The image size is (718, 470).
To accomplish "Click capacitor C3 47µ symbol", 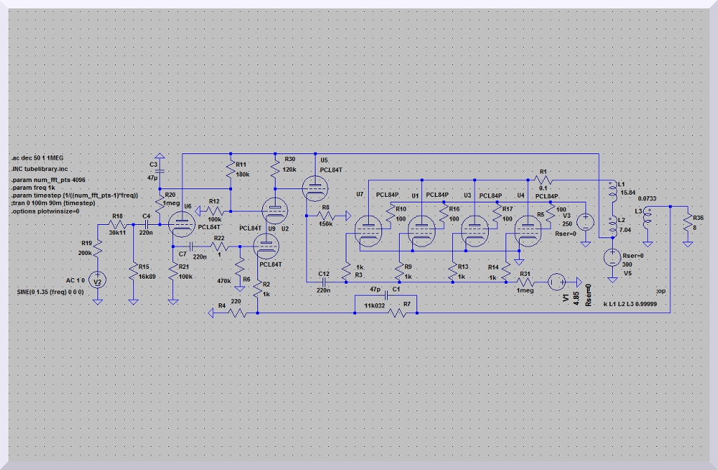I will pyautogui.click(x=159, y=171).
